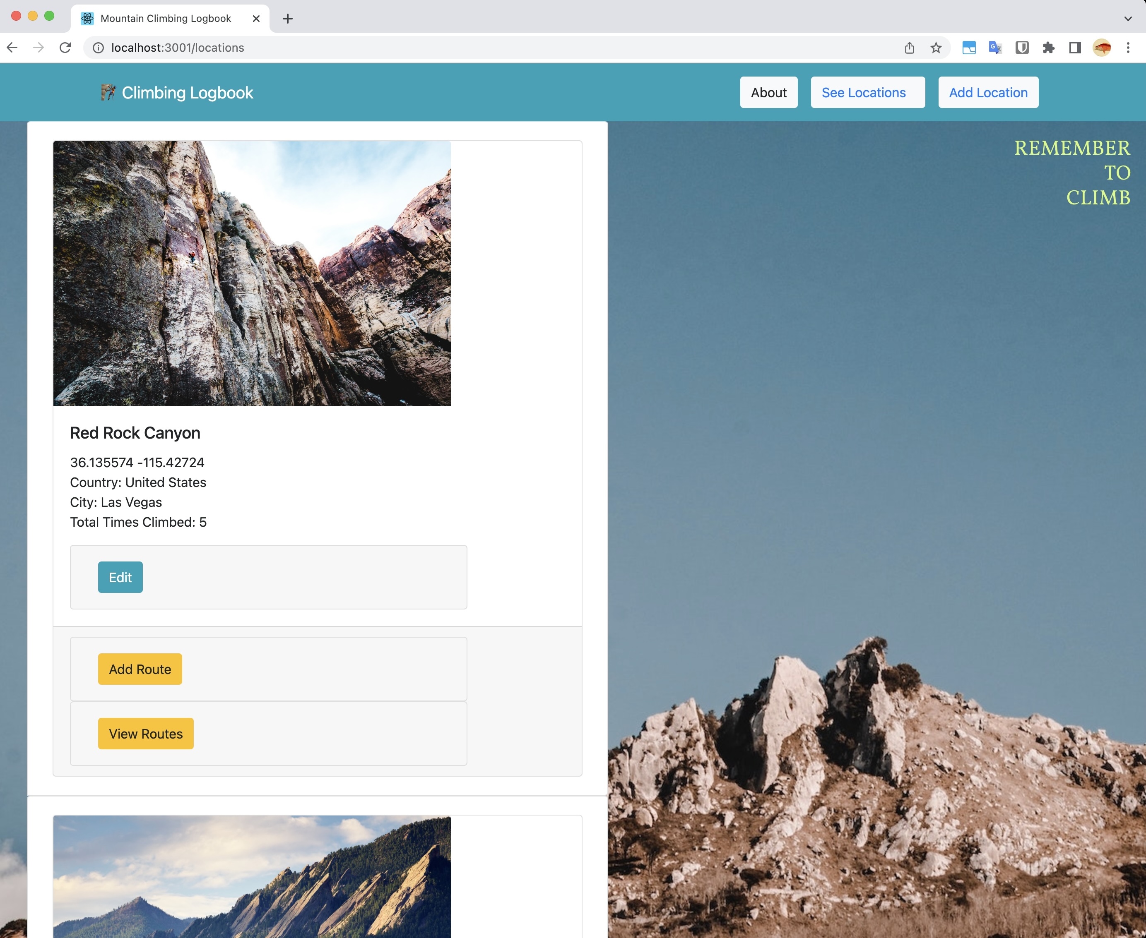
Task: Expand the tab search chevron
Action: [1128, 18]
